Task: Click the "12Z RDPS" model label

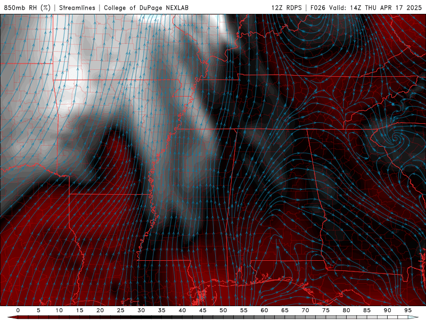Action: pos(286,7)
